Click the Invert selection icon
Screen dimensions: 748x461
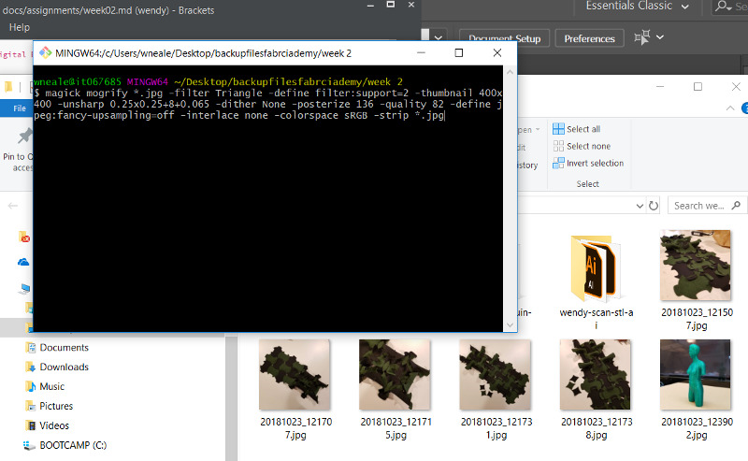point(558,164)
